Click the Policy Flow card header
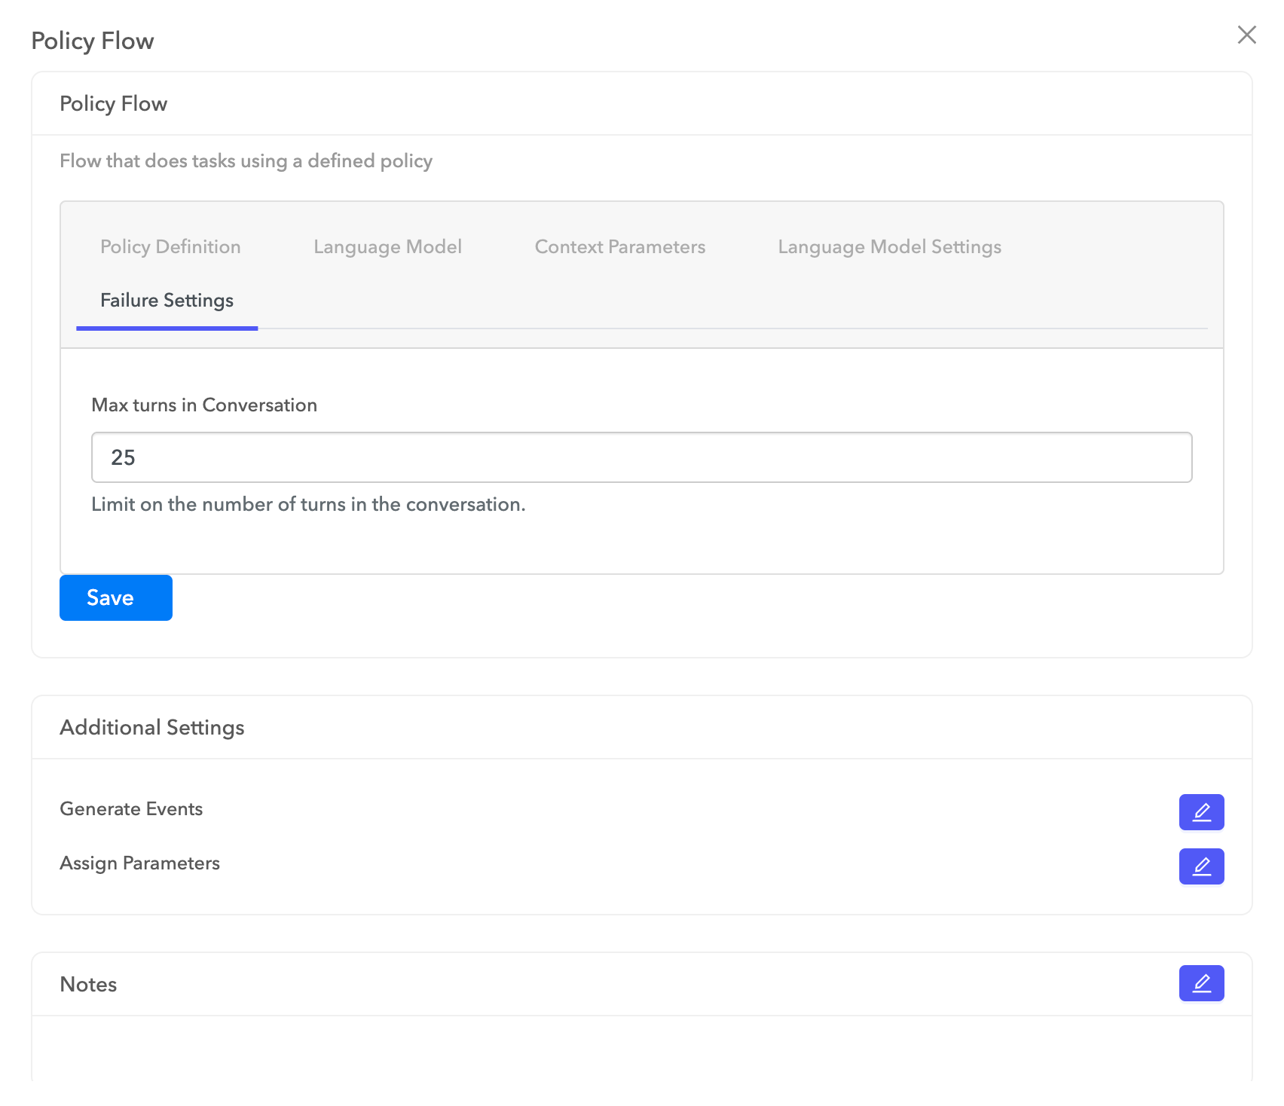Screen dimensions: 1284x1106 pos(113,103)
